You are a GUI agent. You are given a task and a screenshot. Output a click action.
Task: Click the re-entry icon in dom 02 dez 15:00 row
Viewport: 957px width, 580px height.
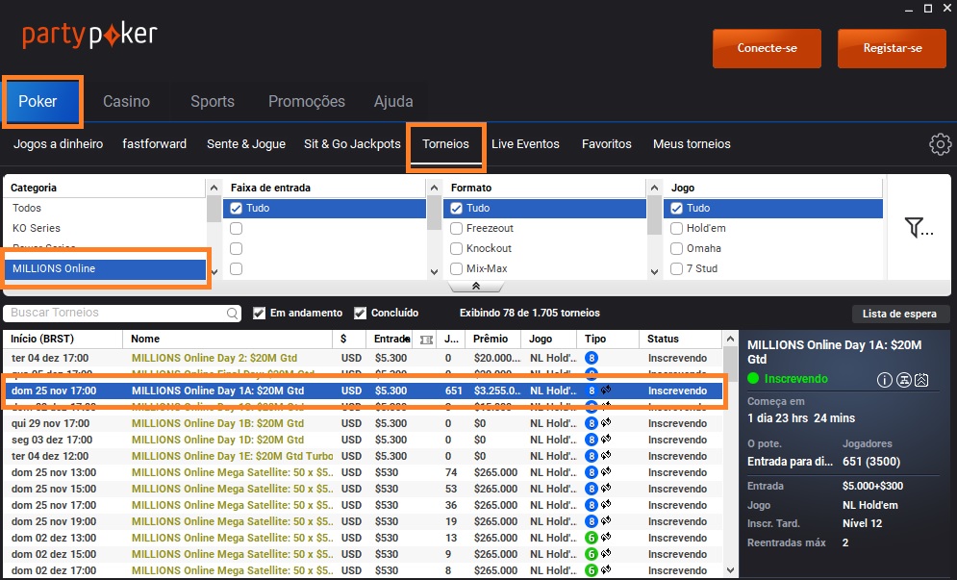click(606, 554)
